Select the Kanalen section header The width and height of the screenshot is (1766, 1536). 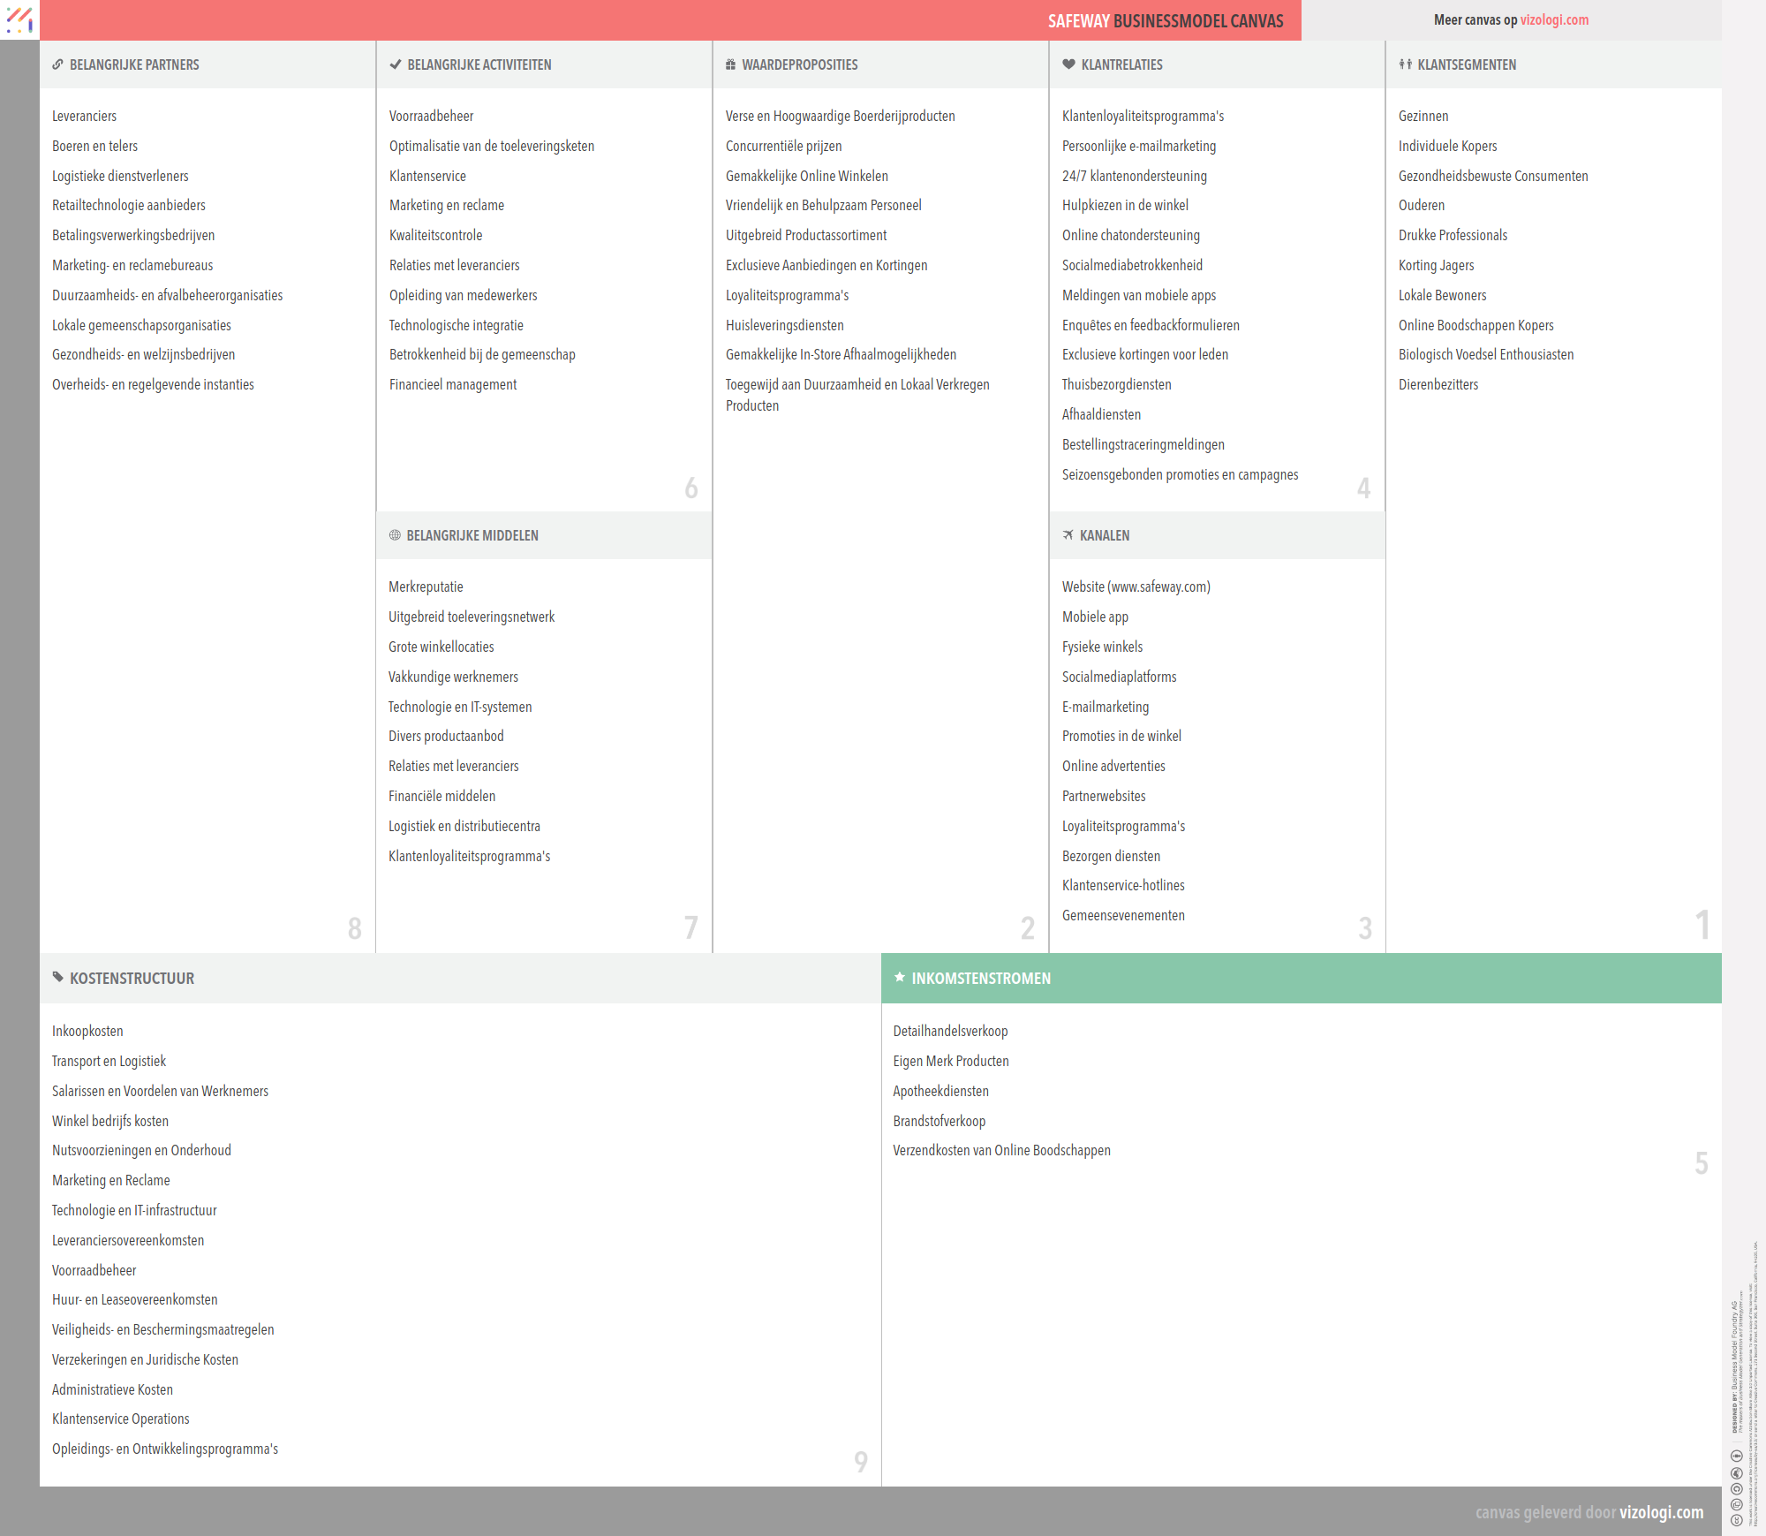pyautogui.click(x=1104, y=535)
